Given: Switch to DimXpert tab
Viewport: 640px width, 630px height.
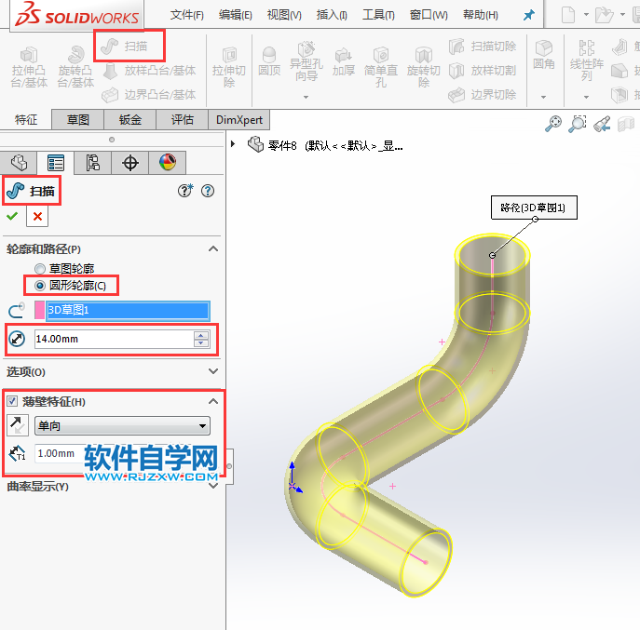Looking at the screenshot, I should [239, 119].
